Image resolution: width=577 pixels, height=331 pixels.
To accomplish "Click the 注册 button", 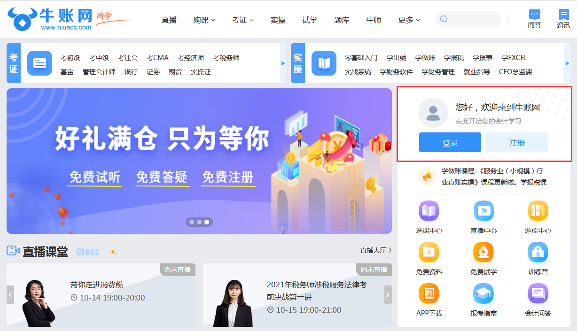I will 517,142.
